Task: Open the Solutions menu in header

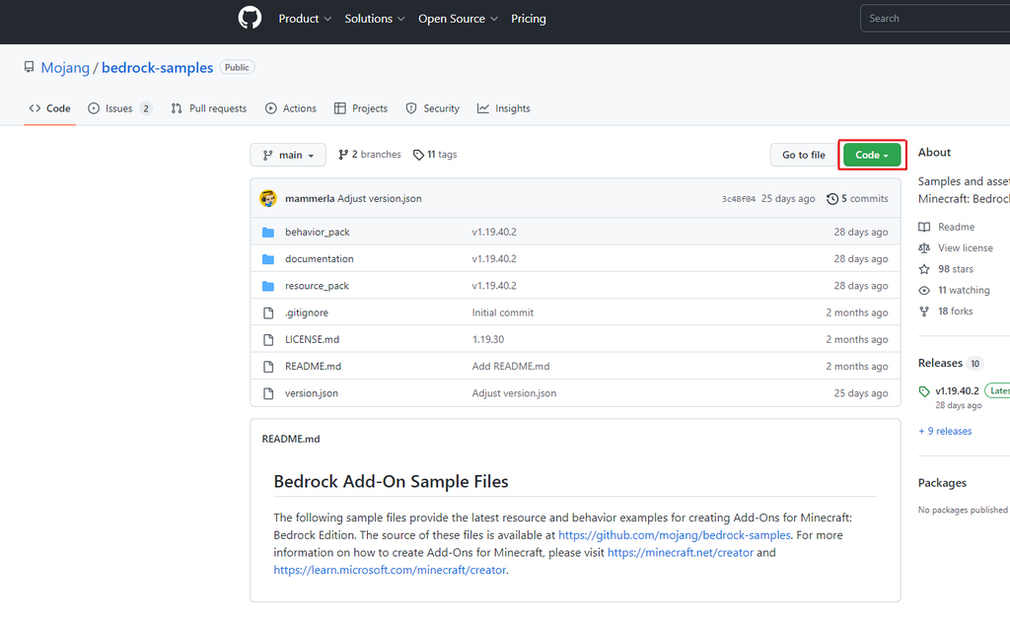Action: click(375, 19)
